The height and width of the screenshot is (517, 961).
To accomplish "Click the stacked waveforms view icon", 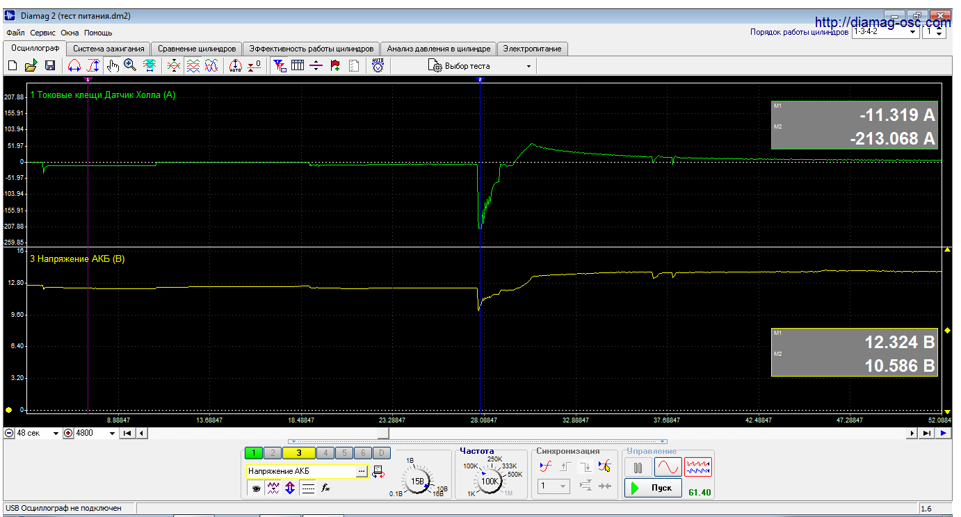I will tap(193, 65).
